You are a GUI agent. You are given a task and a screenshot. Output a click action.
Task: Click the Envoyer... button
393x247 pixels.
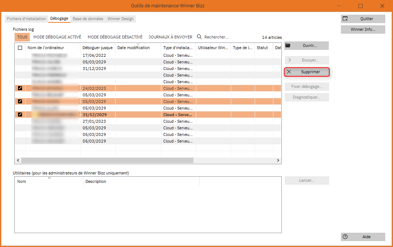(307, 60)
